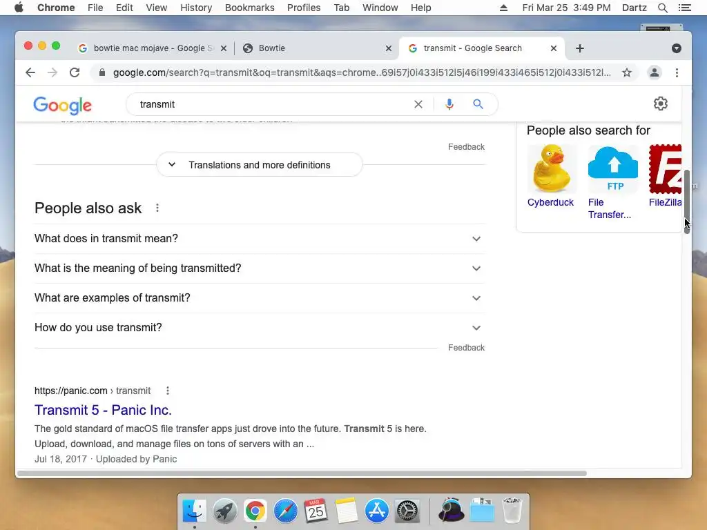Open the FTP File Transfer thumbnail
707x530 pixels.
pyautogui.click(x=613, y=168)
